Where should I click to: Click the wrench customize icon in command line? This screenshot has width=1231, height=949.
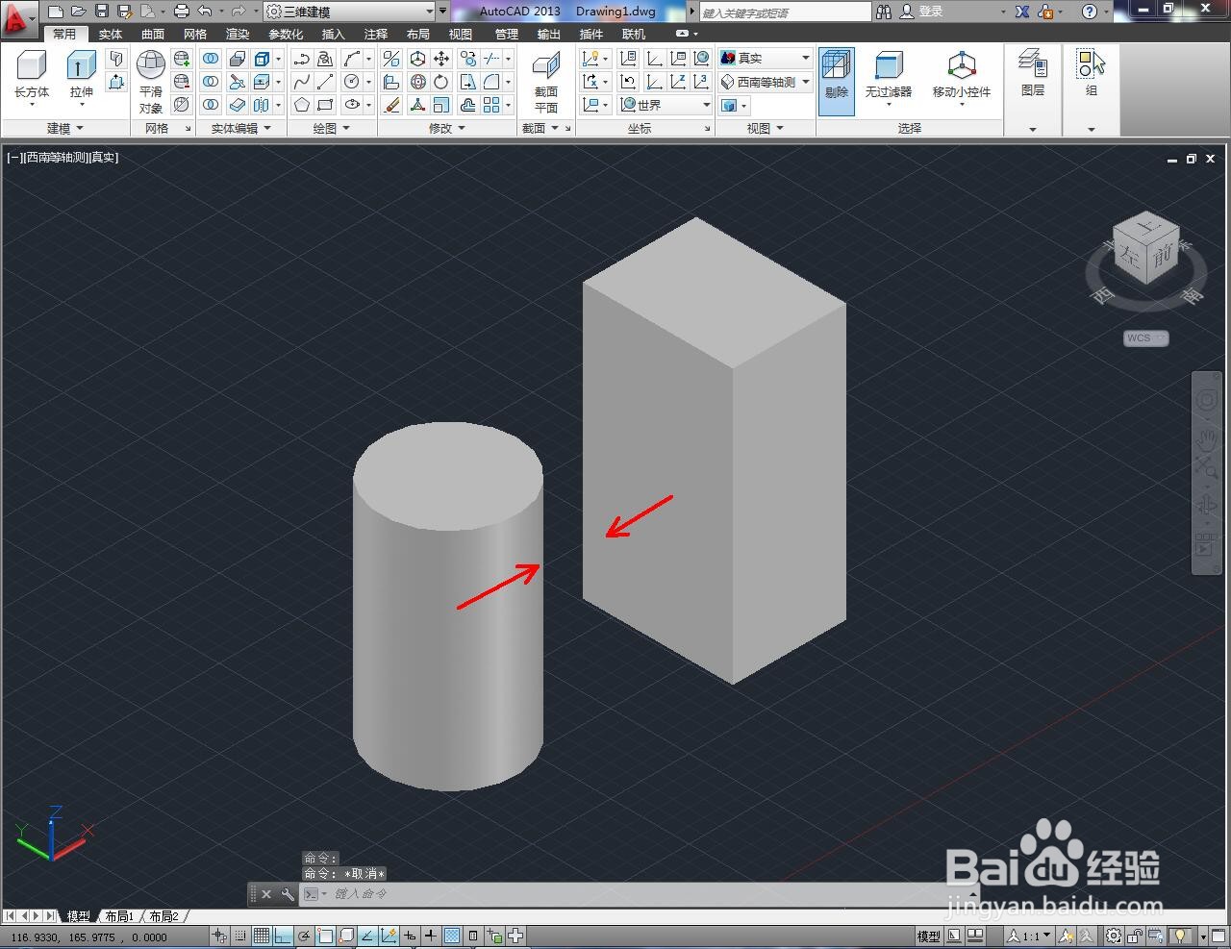point(288,894)
